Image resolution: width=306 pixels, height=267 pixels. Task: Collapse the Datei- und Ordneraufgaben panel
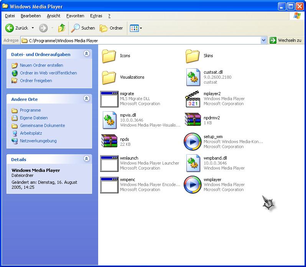tap(87, 54)
